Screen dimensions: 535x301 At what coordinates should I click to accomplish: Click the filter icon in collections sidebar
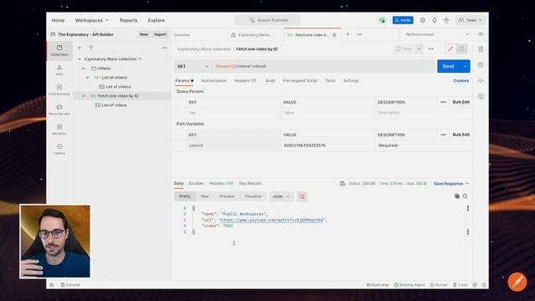pos(91,48)
